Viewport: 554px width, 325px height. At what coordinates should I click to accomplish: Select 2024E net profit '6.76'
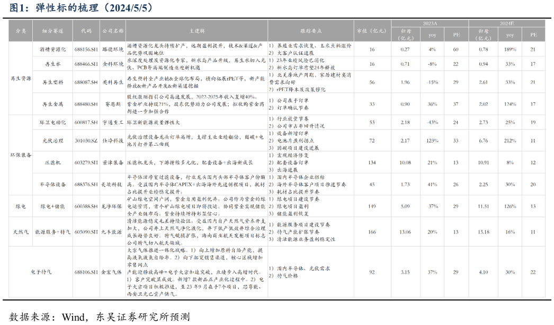484,141
